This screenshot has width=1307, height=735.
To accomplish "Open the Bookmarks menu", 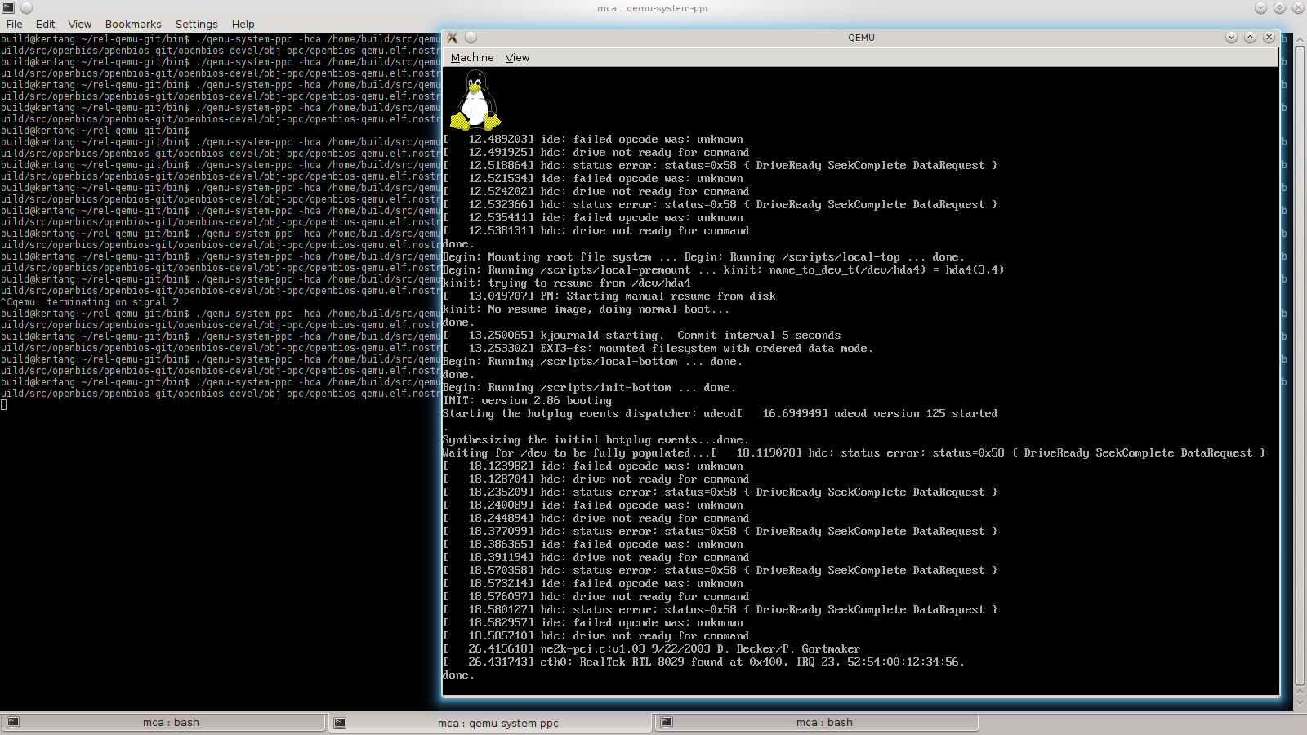I will coord(133,24).
